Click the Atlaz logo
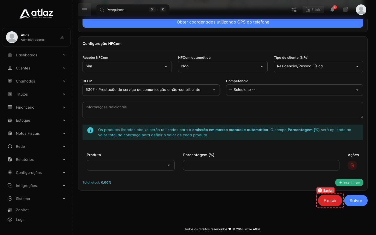376x235 pixels. [36, 14]
